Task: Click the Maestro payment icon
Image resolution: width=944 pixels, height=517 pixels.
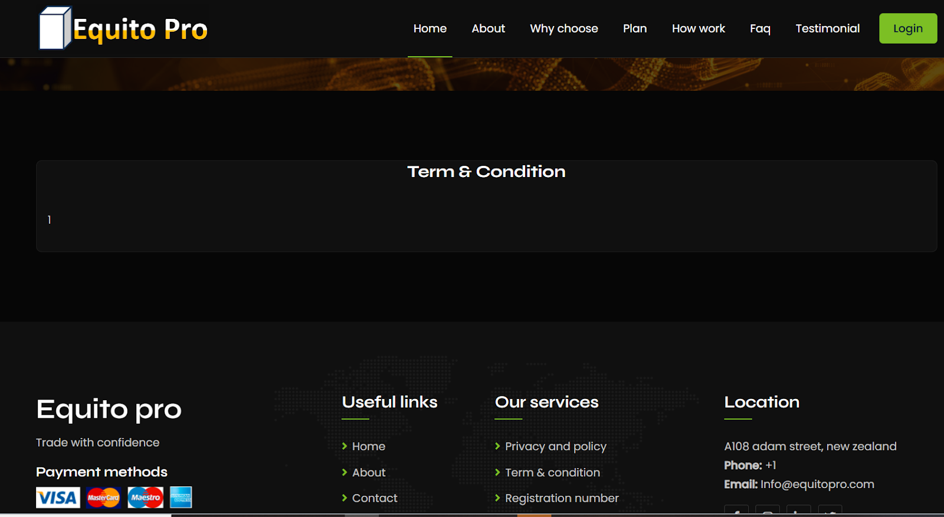Action: pyautogui.click(x=145, y=498)
